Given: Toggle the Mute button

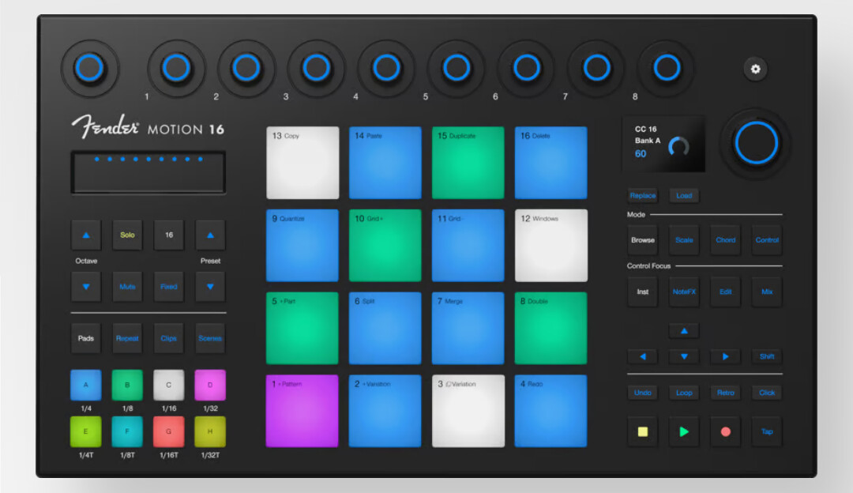Looking at the screenshot, I should 127,287.
